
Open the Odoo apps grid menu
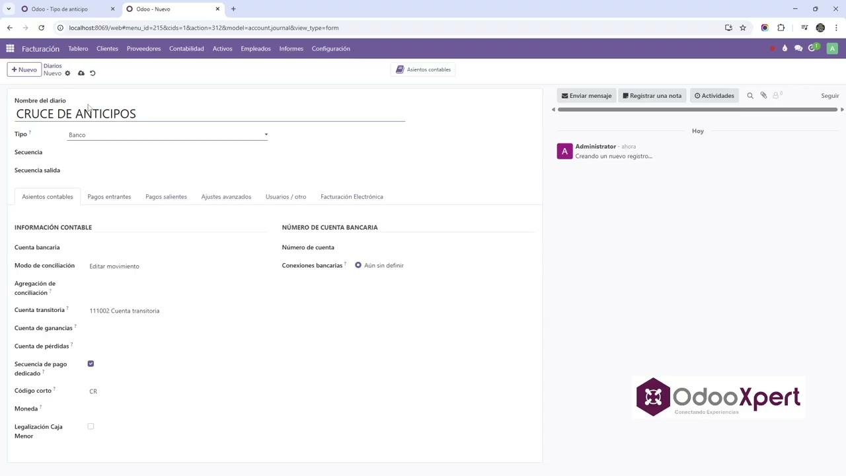10,48
